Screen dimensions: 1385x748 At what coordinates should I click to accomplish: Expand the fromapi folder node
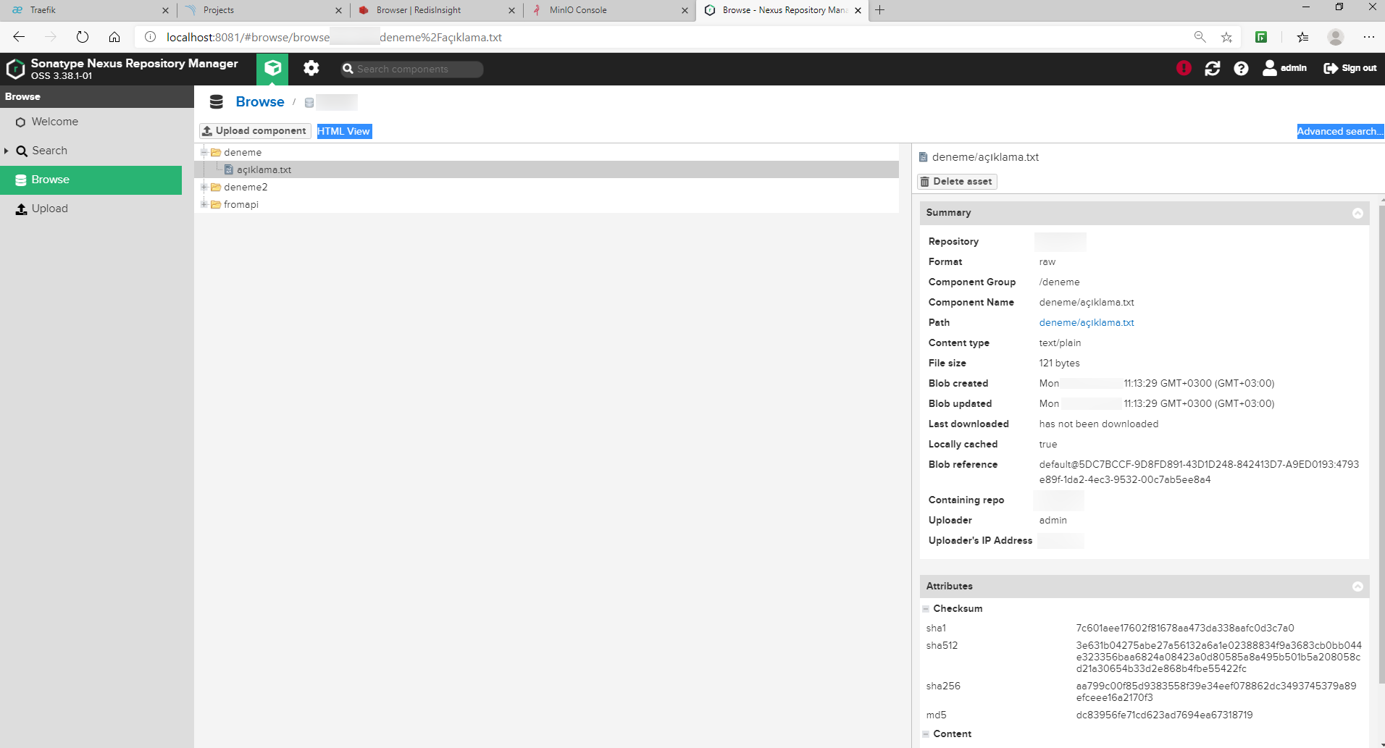click(x=204, y=204)
